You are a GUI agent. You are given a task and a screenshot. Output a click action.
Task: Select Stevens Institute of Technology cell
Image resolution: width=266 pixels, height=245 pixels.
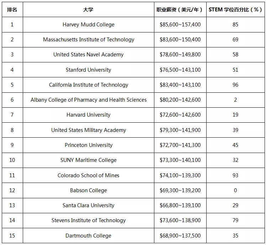89,220
